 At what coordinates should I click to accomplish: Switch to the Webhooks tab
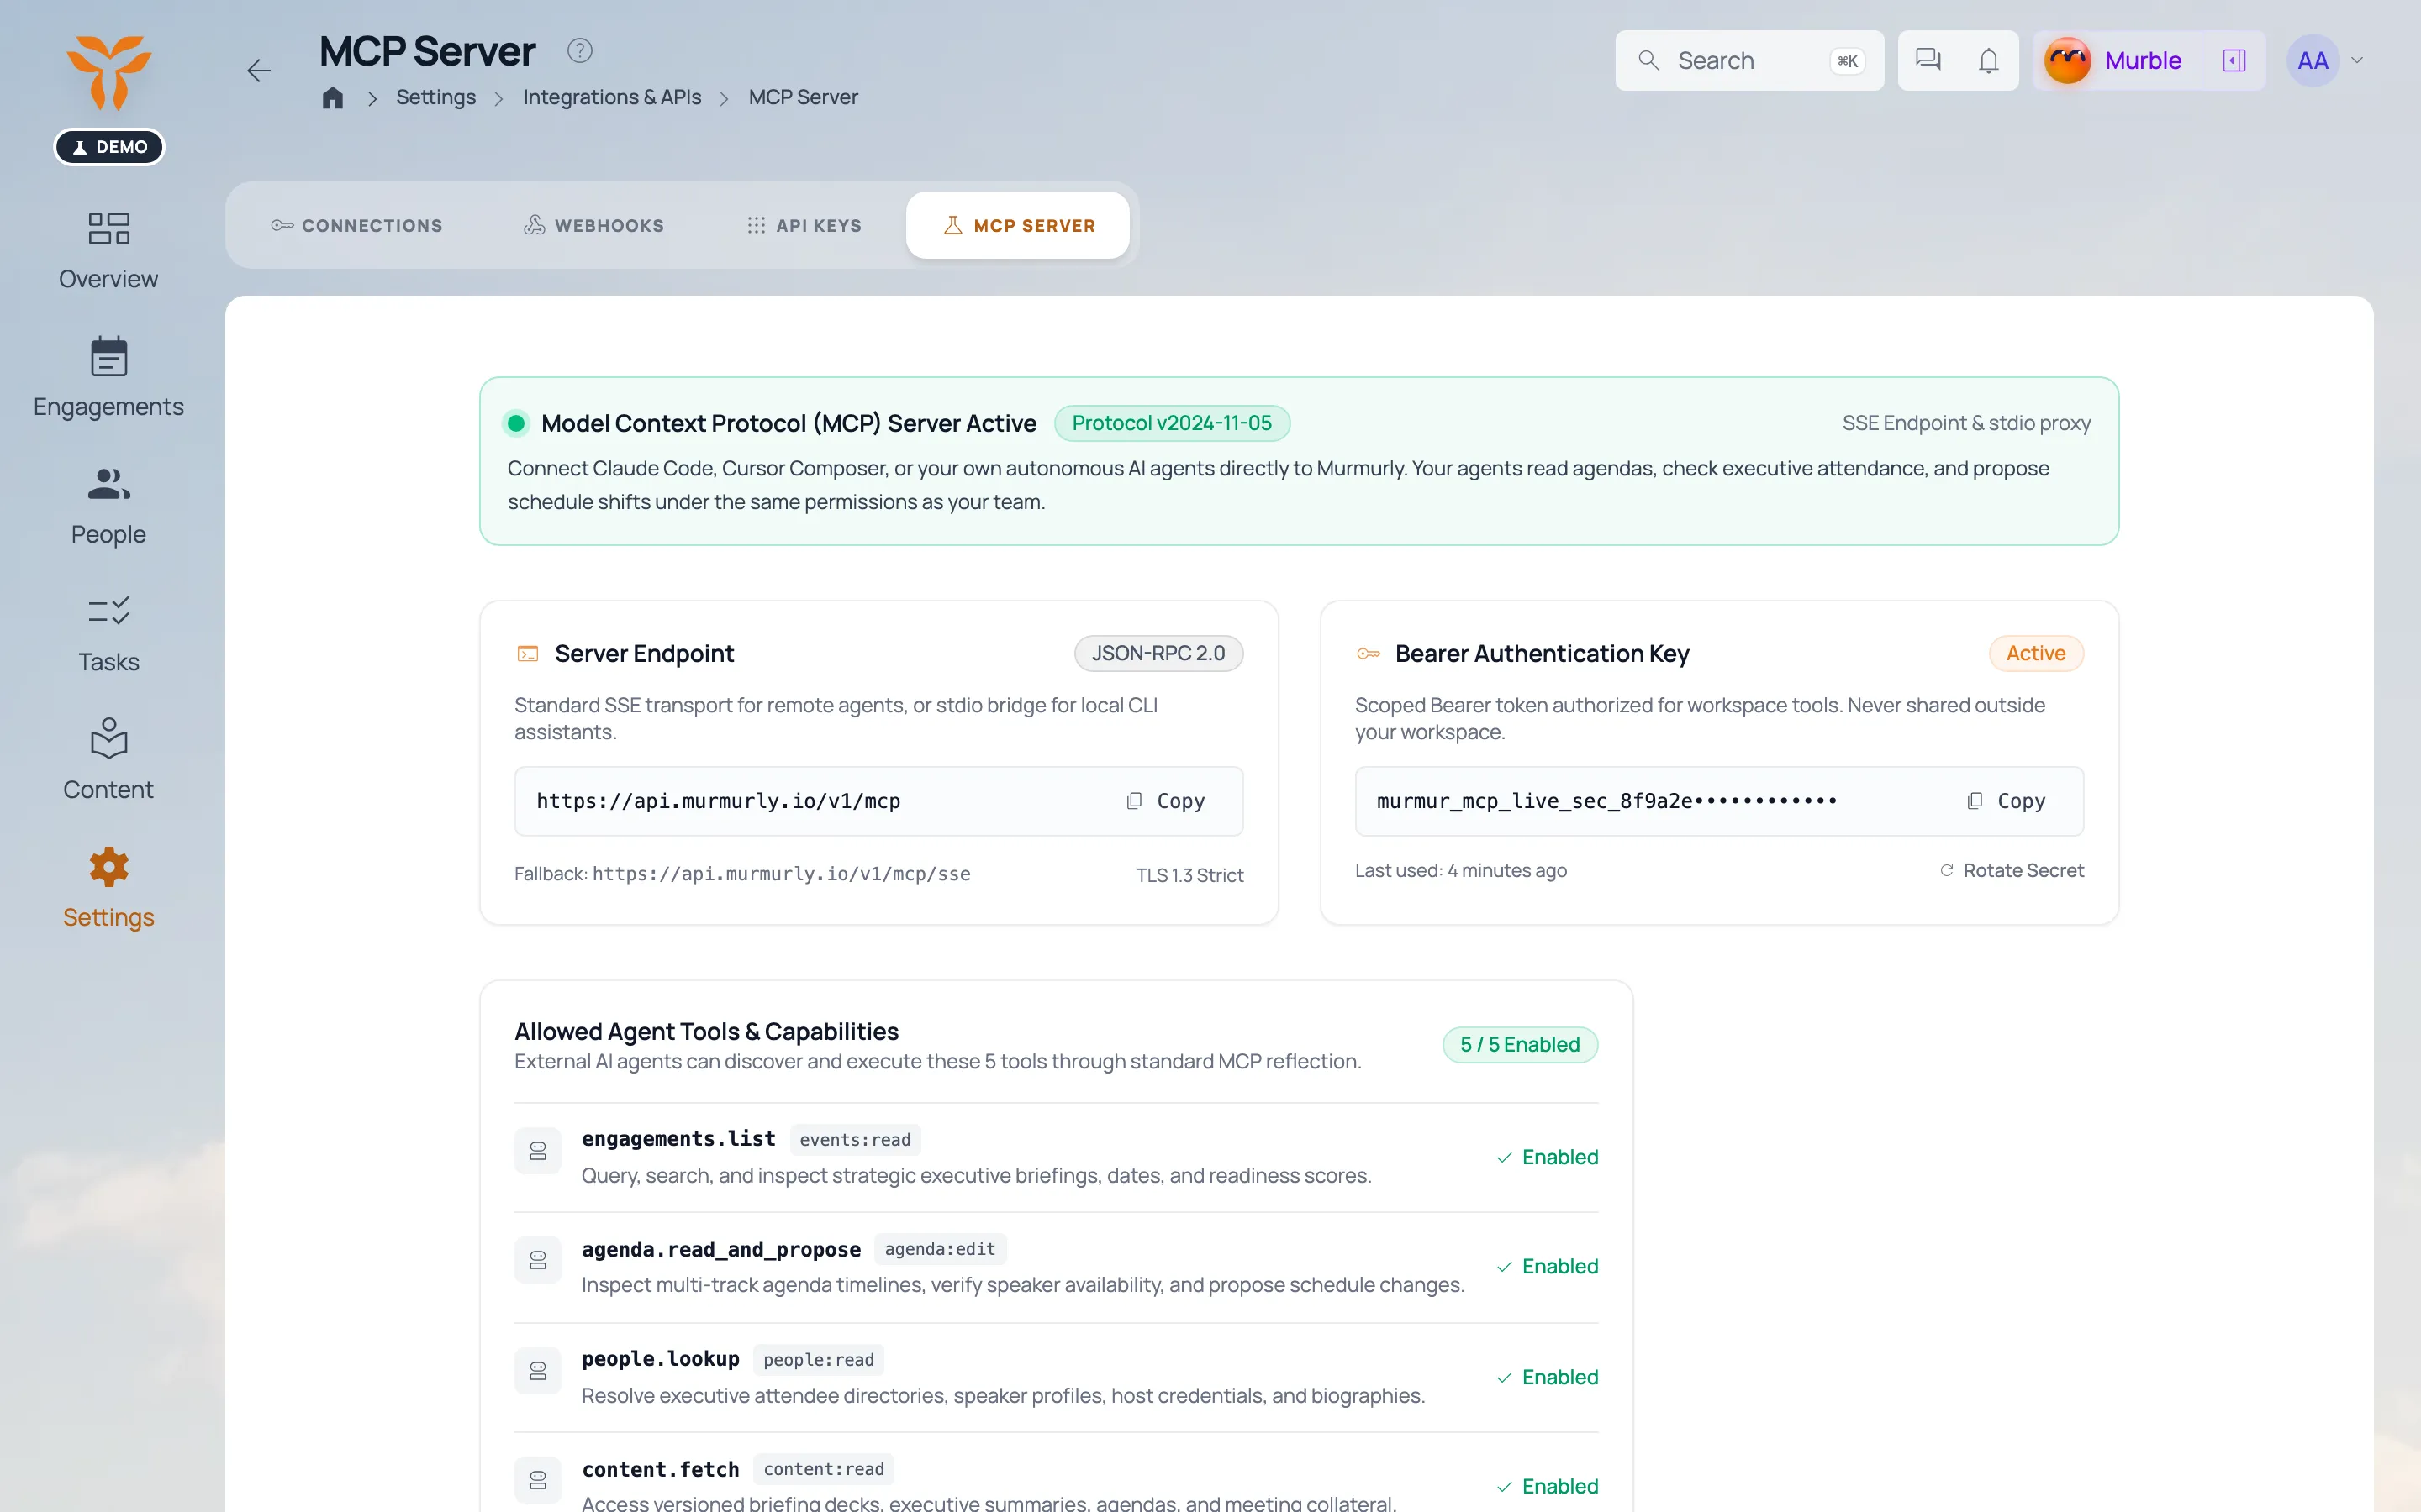[594, 225]
